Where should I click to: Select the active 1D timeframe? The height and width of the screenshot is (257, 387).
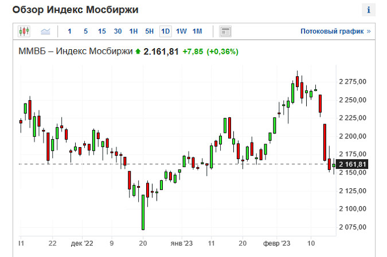(x=165, y=31)
